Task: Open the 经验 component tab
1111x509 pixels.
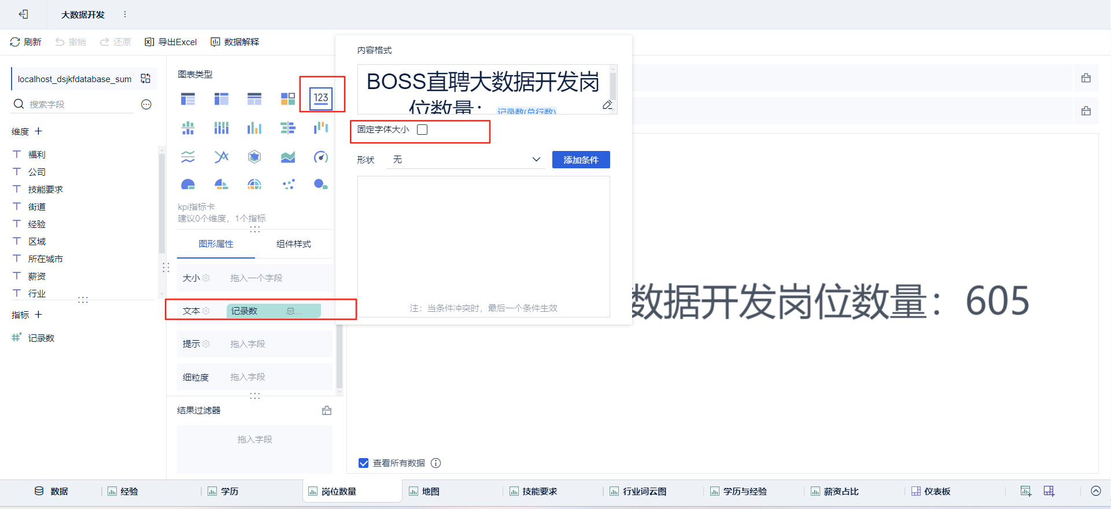Action: tap(123, 491)
